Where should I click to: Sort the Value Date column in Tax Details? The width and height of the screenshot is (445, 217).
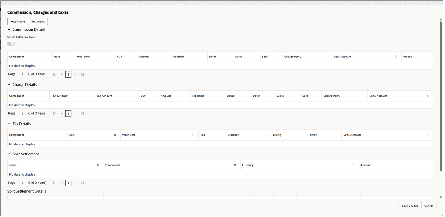(193, 135)
